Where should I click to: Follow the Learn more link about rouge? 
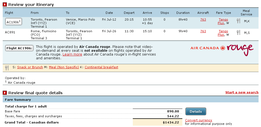[72, 54]
